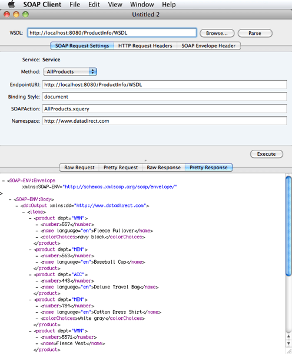The image size is (292, 354).
Task: Collapse the Fleece Pullover name element
Action: tap(37, 231)
